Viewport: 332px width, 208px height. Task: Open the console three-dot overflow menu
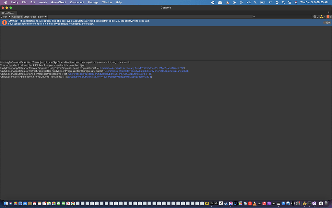pyautogui.click(x=329, y=12)
